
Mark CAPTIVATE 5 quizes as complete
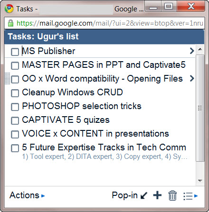pos(15,120)
